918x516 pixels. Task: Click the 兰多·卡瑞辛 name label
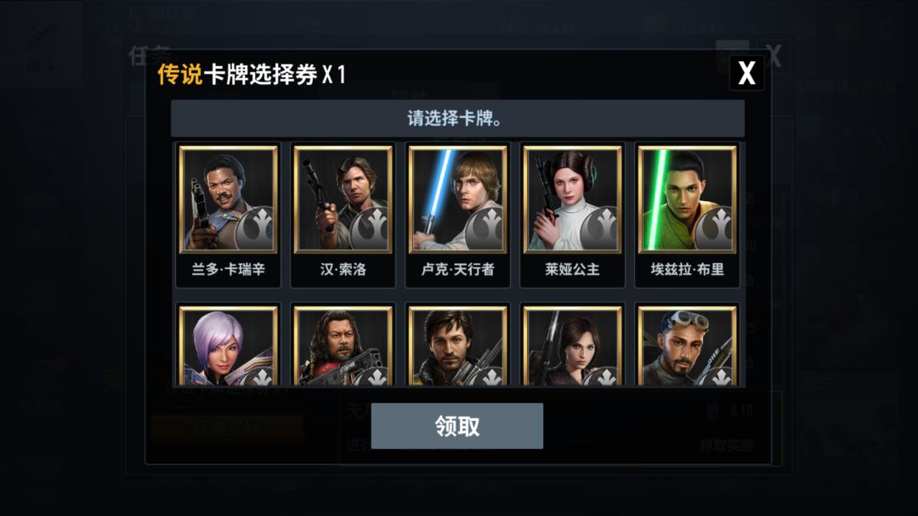pyautogui.click(x=229, y=269)
